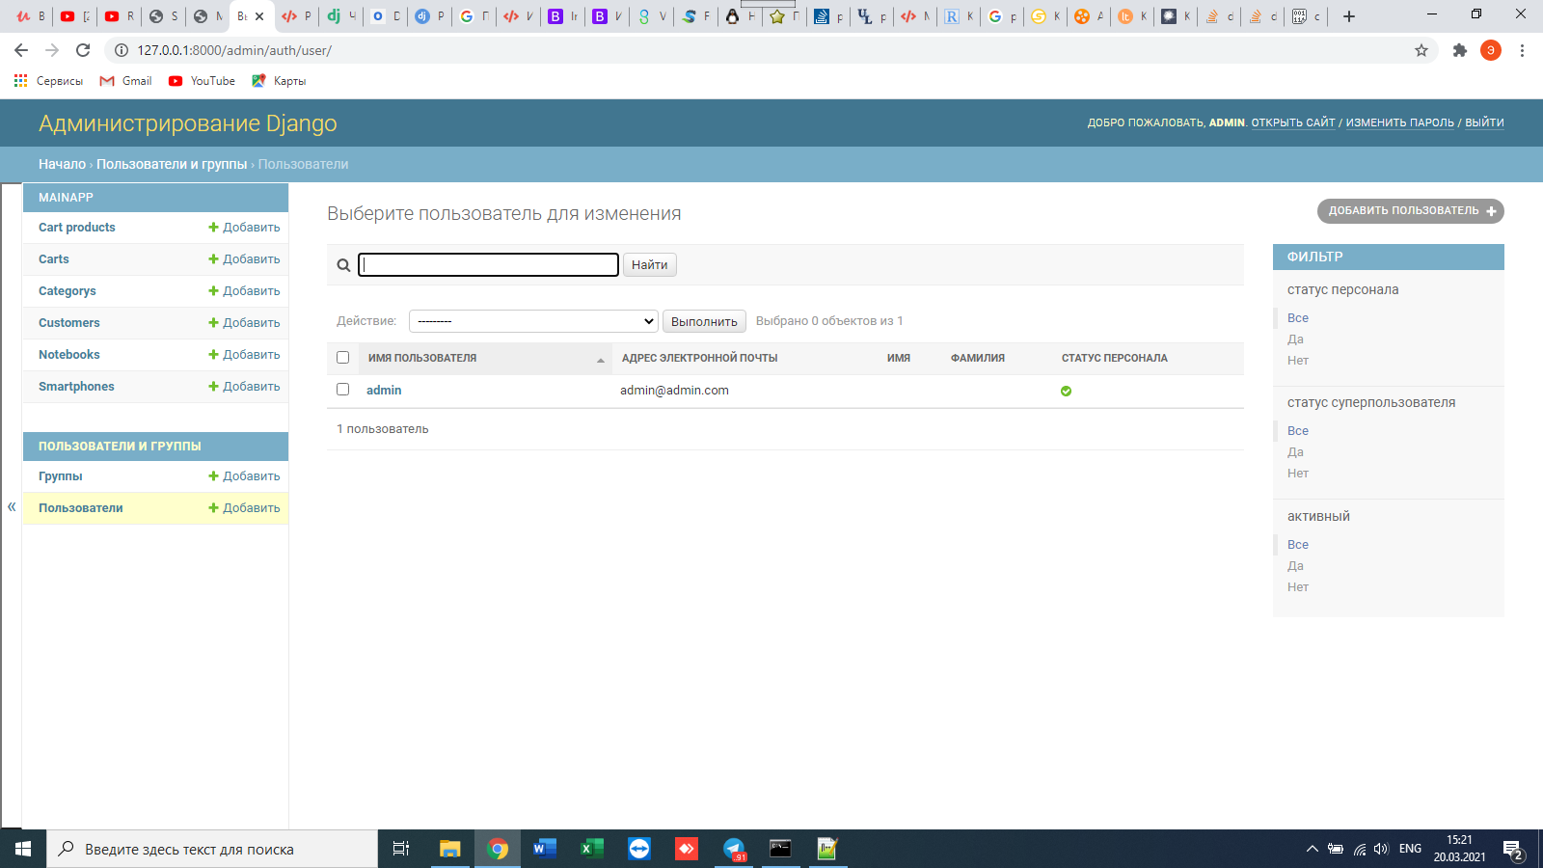Open the YouTube bookmark
This screenshot has height=868, width=1543.
click(x=202, y=81)
